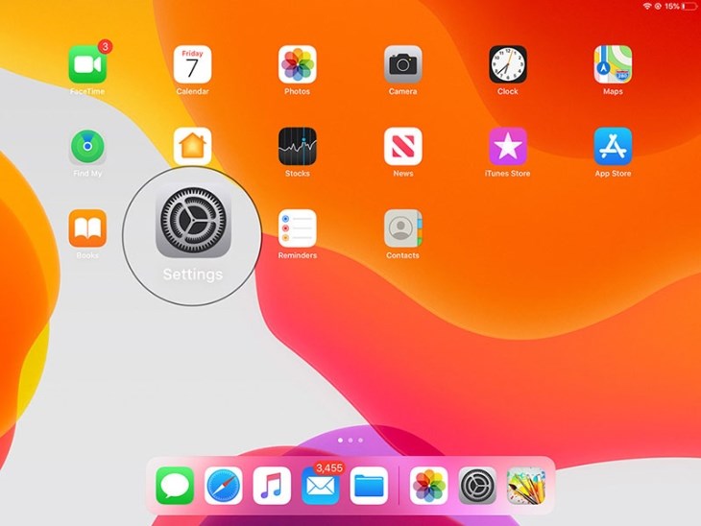Open the Books app
Viewport: 701px width, 526px height.
[87, 228]
